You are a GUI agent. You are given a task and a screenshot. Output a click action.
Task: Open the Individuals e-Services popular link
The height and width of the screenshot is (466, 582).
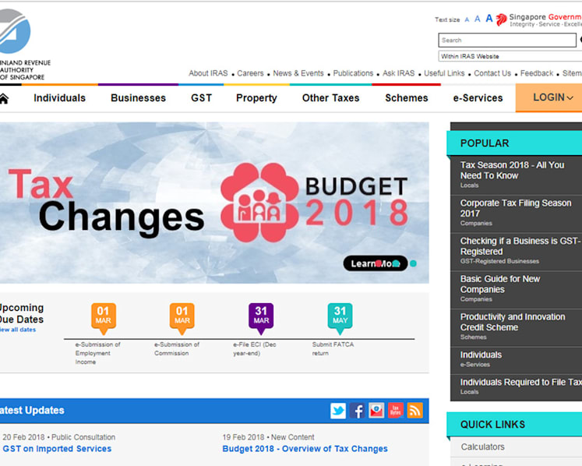[481, 355]
